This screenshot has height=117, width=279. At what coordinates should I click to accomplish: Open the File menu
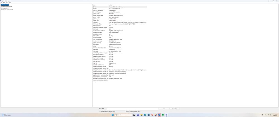coord(1,3)
